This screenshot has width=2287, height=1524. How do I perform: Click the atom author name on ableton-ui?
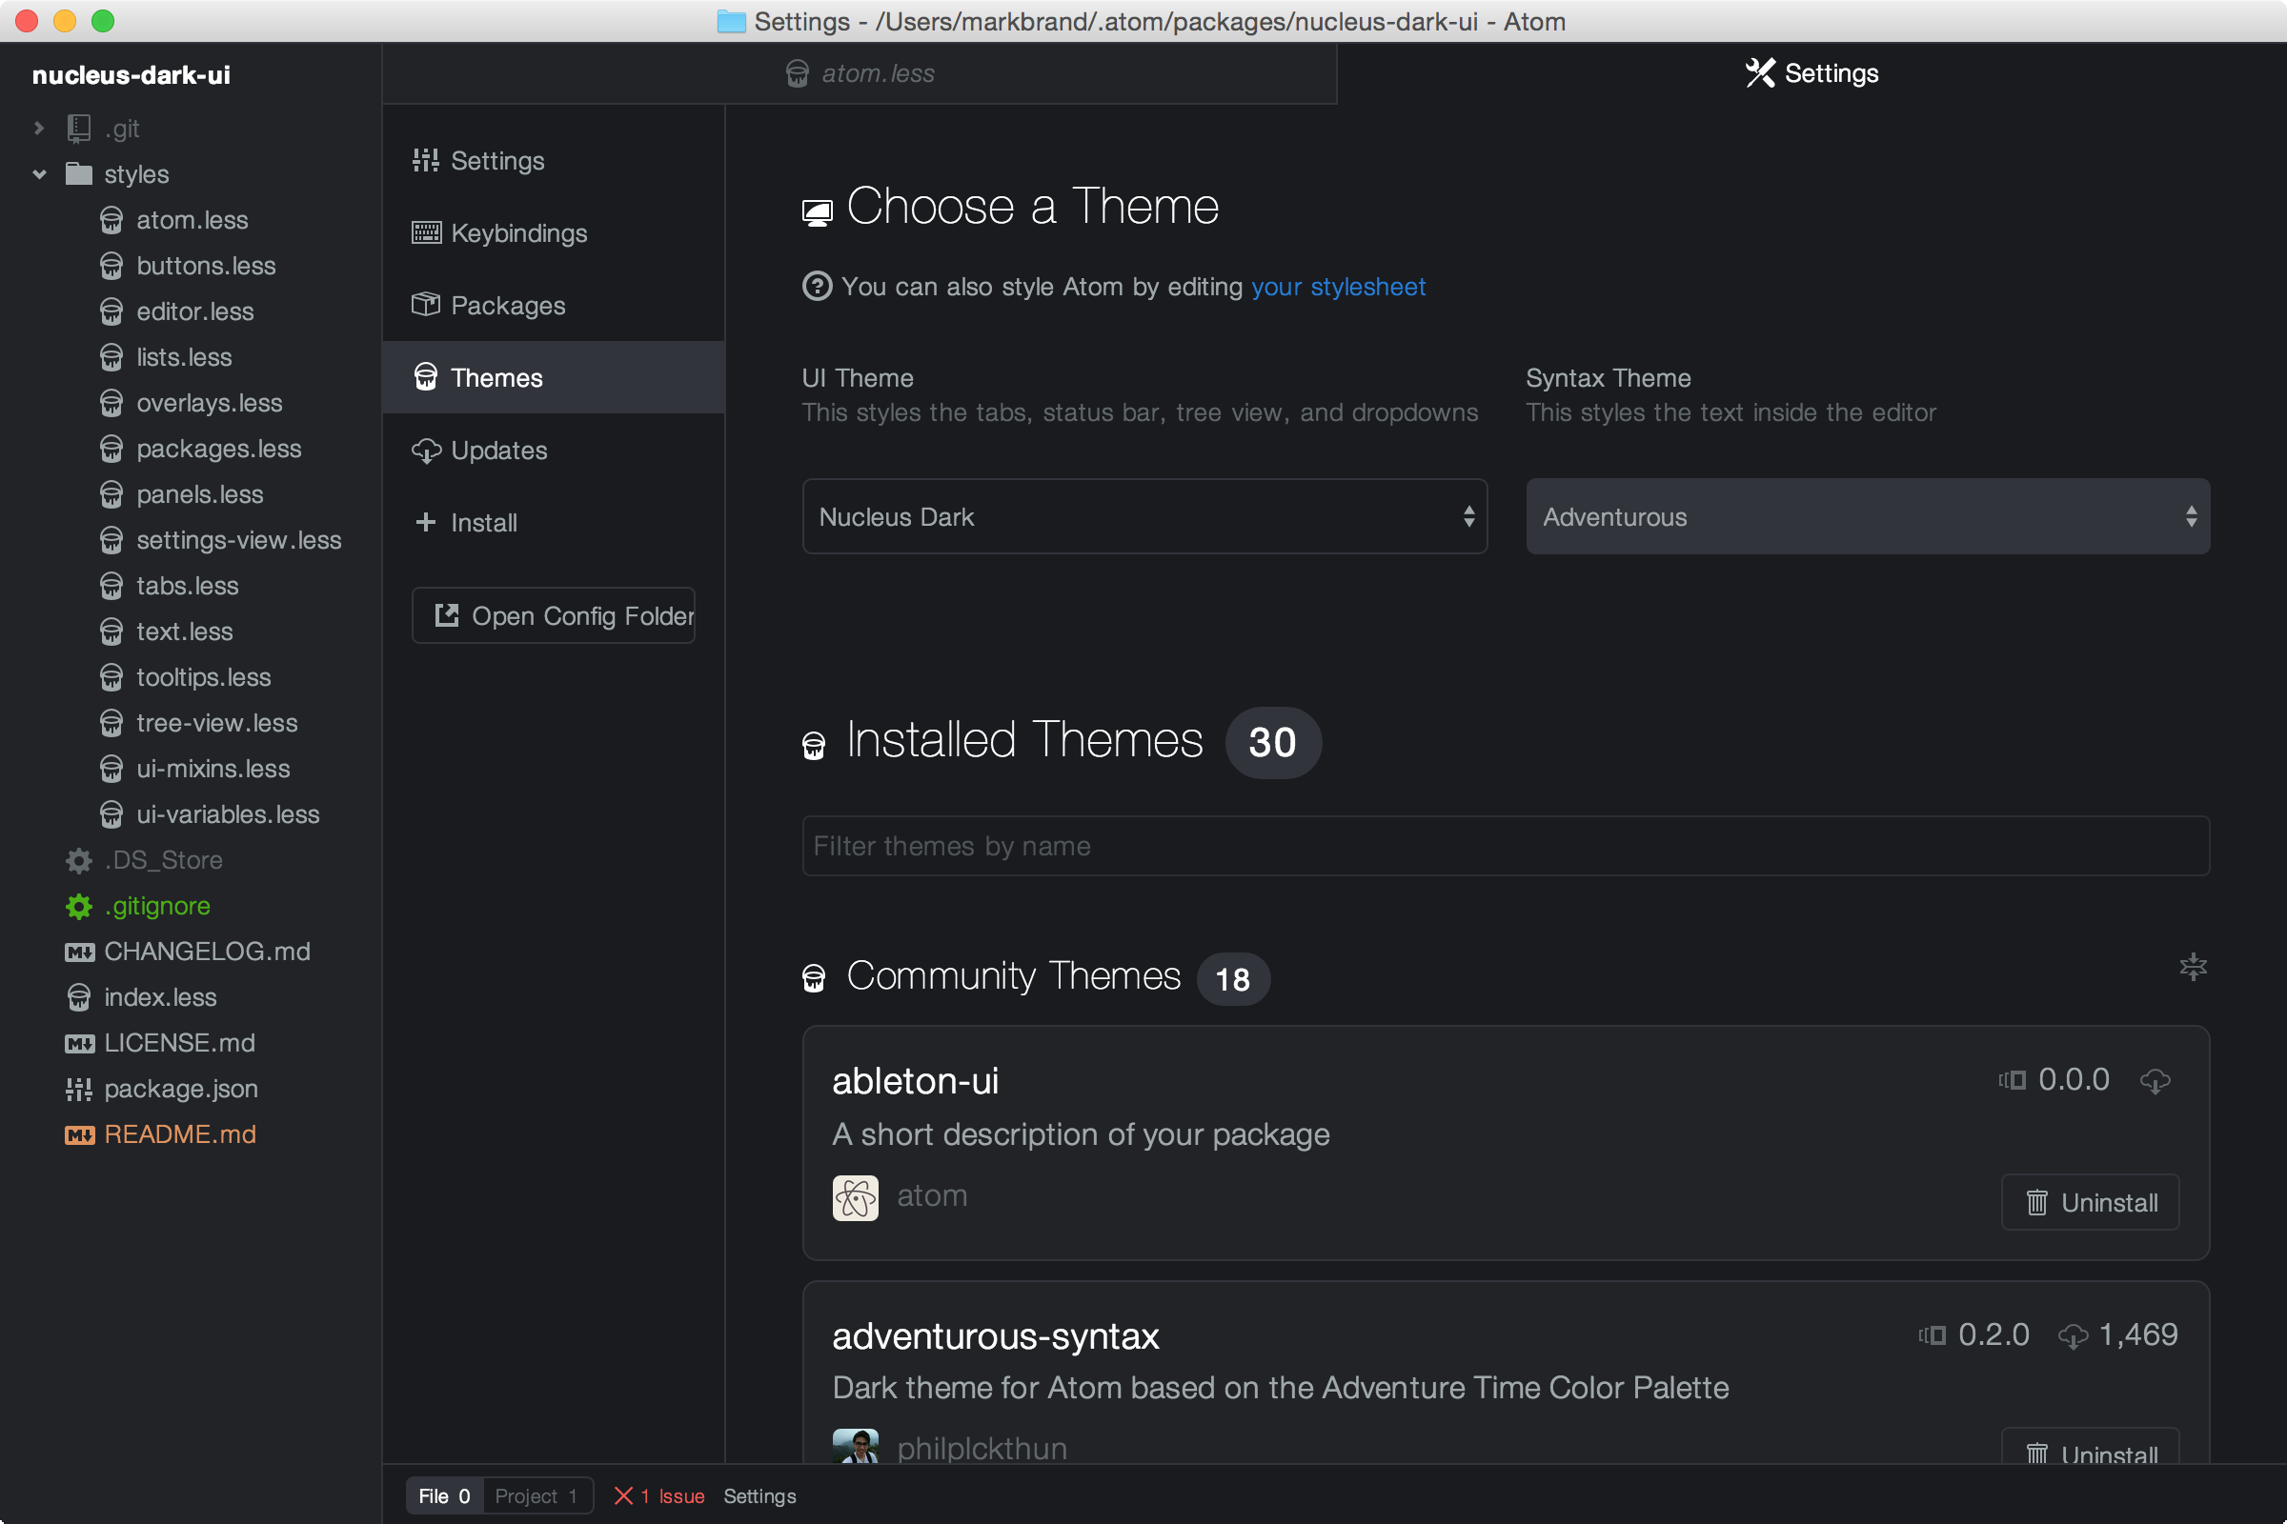[932, 1195]
